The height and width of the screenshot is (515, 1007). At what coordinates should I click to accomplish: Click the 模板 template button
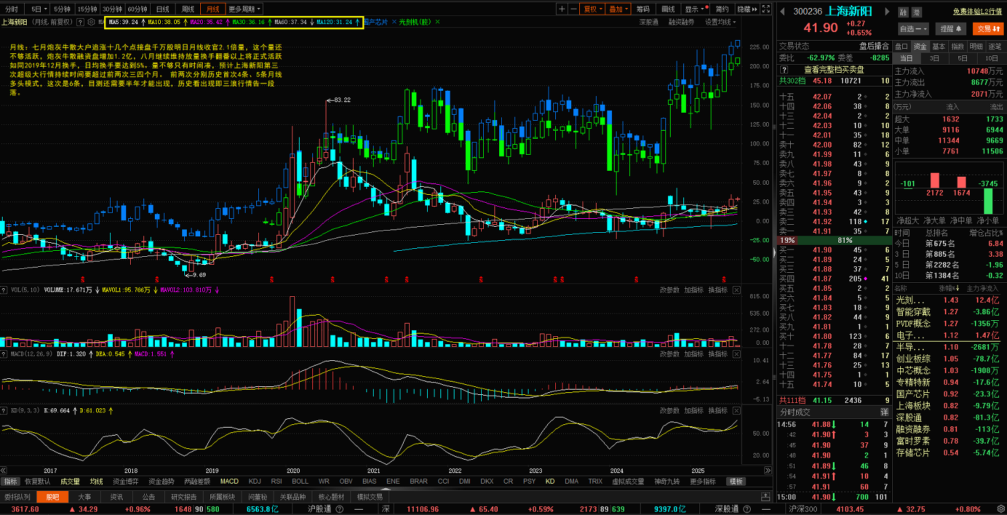coord(736,481)
